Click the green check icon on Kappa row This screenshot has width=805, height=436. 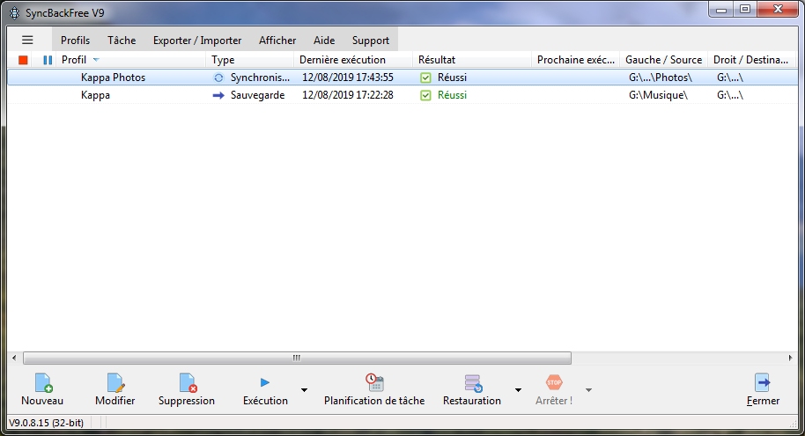click(x=425, y=95)
